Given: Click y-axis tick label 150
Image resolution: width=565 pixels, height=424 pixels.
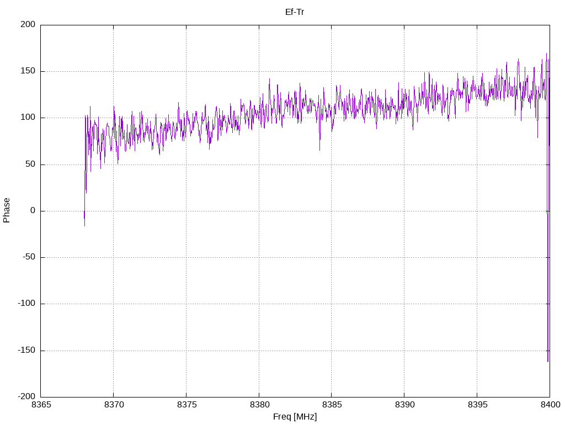Looking at the screenshot, I should point(28,71).
